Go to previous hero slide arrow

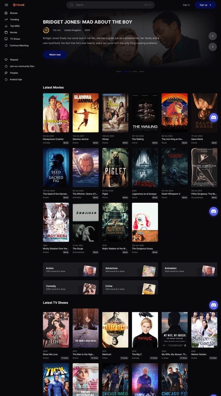click(x=213, y=36)
